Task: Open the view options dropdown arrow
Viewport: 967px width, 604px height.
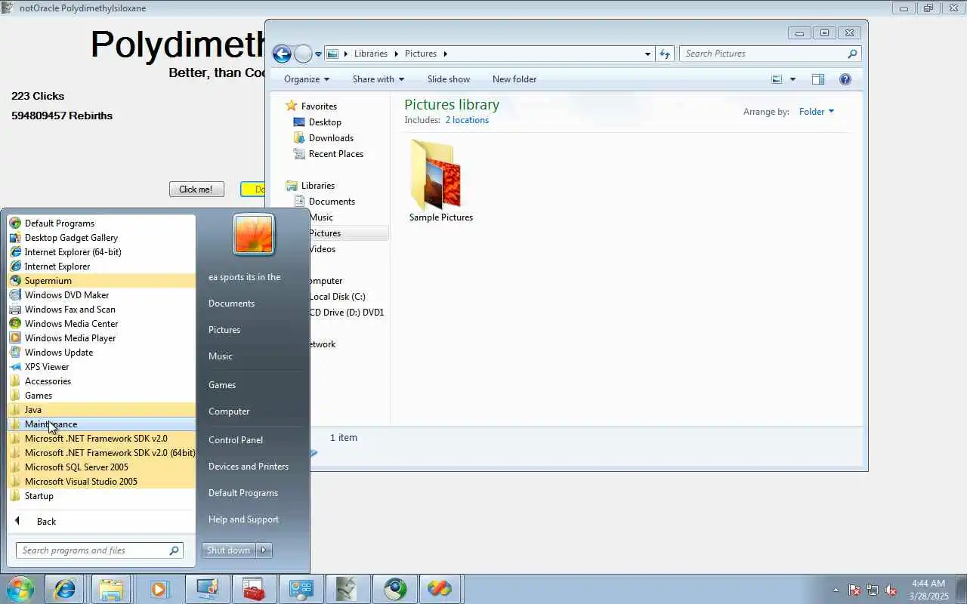Action: [x=792, y=79]
